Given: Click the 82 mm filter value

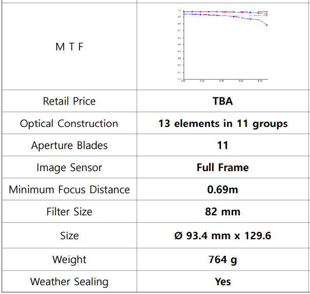Looking at the screenshot, I should click(223, 212).
